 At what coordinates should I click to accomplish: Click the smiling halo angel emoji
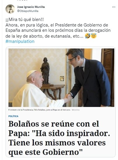pos(93,36)
